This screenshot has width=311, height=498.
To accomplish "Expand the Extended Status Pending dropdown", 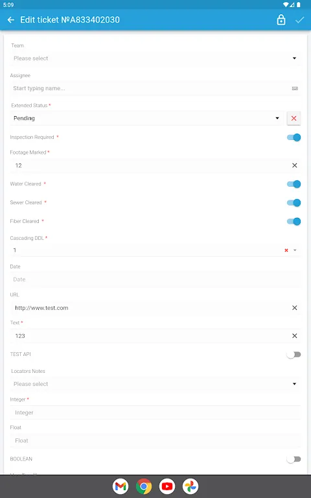I will 146,118.
